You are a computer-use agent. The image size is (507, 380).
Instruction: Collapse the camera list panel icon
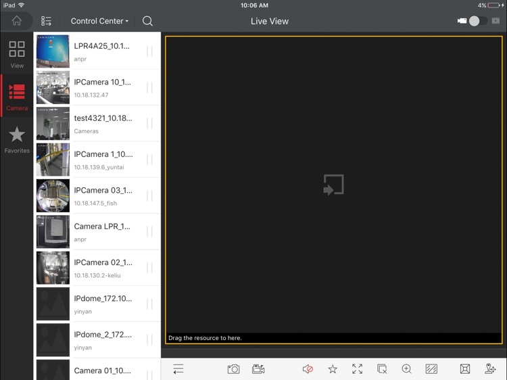tap(178, 369)
